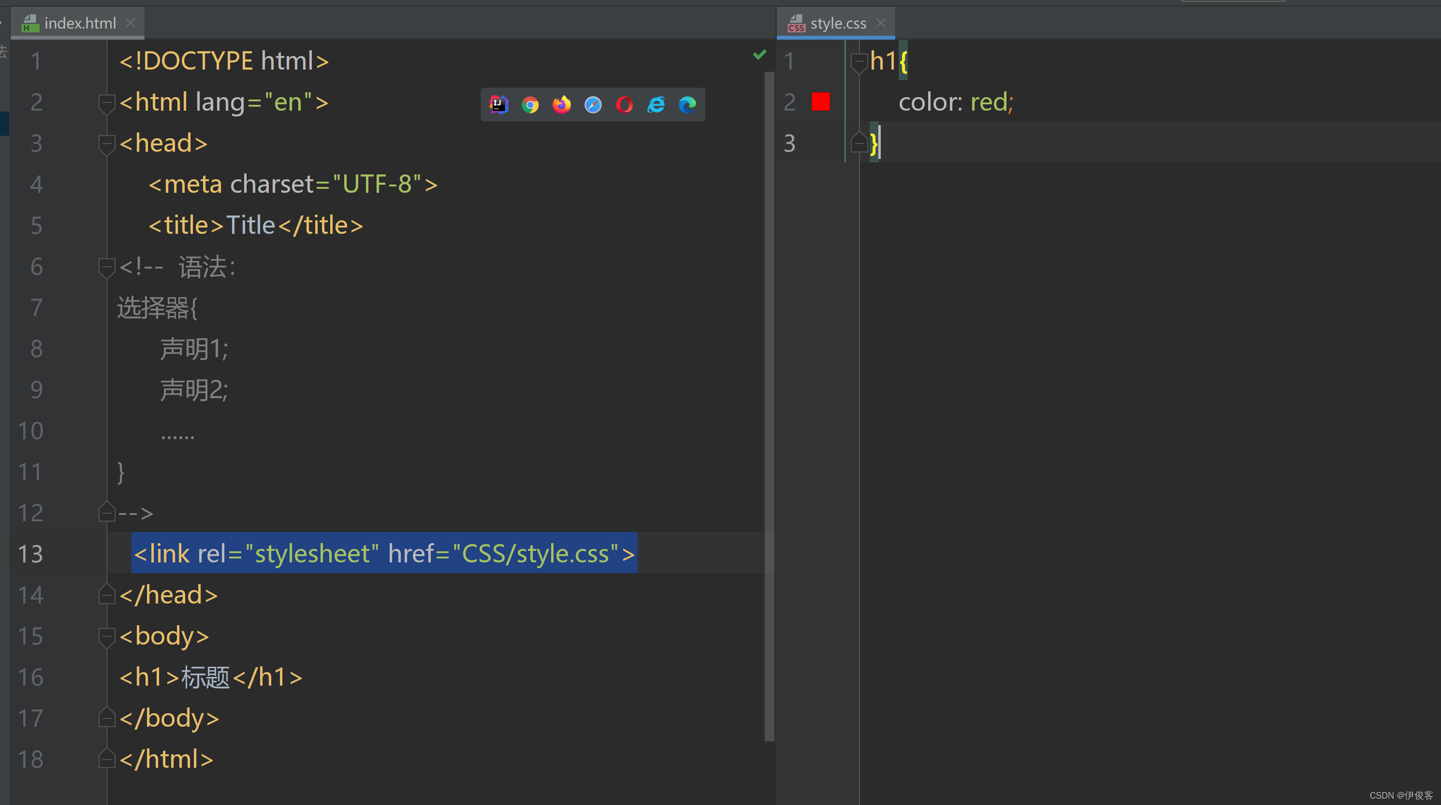Open page in Firefox browser
Viewport: 1441px width, 805px height.
[562, 104]
